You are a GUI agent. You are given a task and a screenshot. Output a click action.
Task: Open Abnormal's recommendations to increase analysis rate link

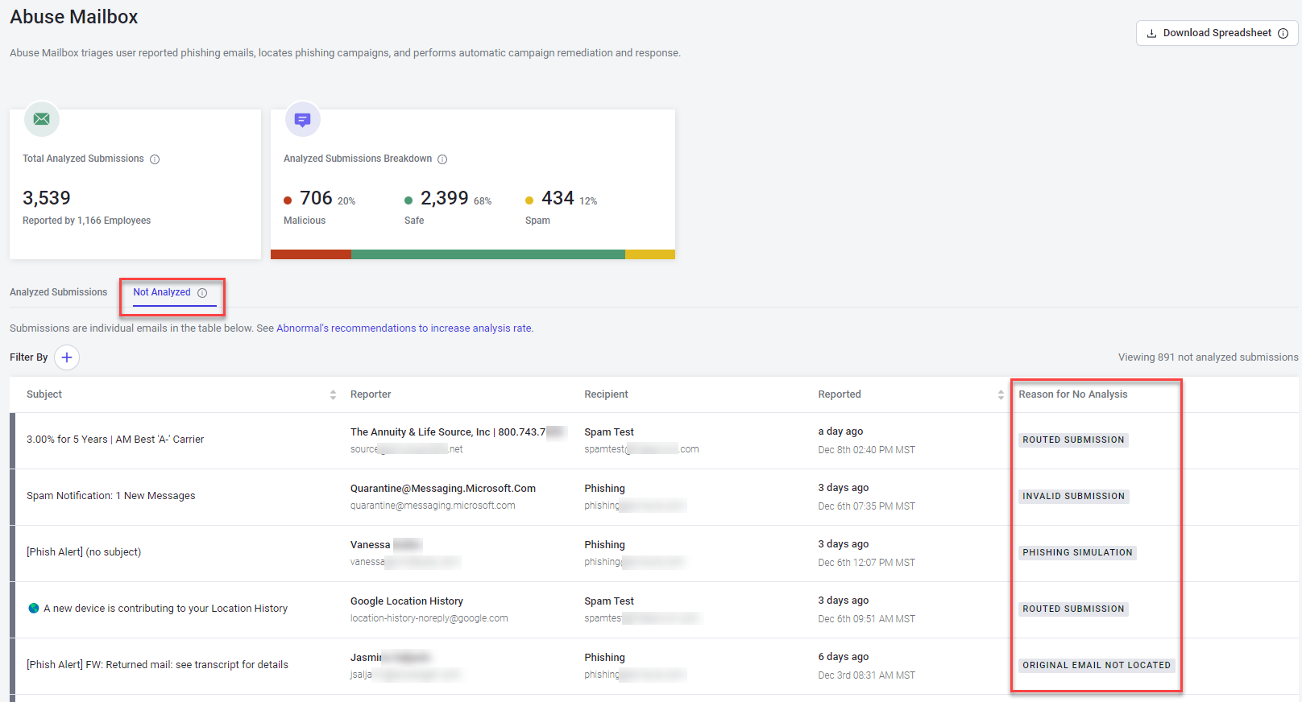[x=404, y=328]
